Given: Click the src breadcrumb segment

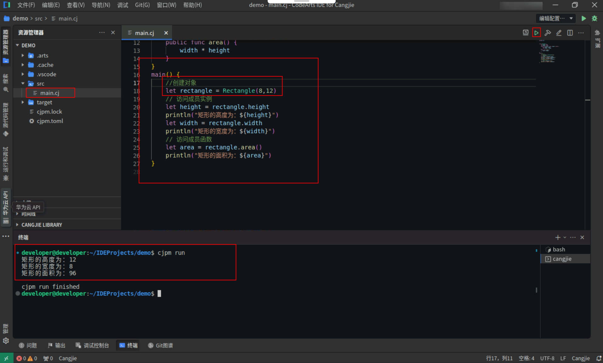Looking at the screenshot, I should pyautogui.click(x=39, y=19).
